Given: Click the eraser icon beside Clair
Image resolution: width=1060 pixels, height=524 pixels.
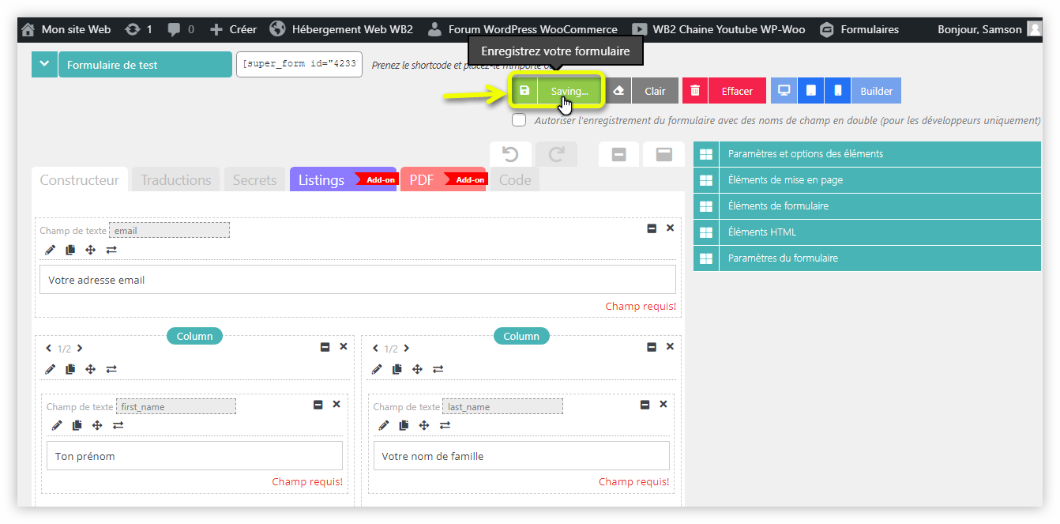Looking at the screenshot, I should [x=618, y=91].
